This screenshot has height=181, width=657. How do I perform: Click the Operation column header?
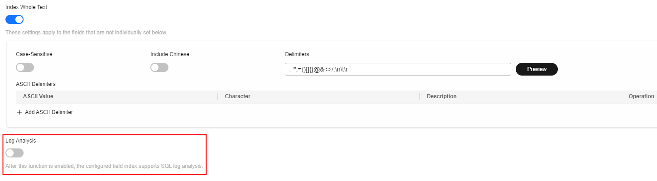(641, 96)
